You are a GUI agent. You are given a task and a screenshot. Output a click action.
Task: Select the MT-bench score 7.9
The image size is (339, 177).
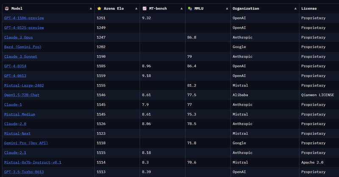coord(145,105)
